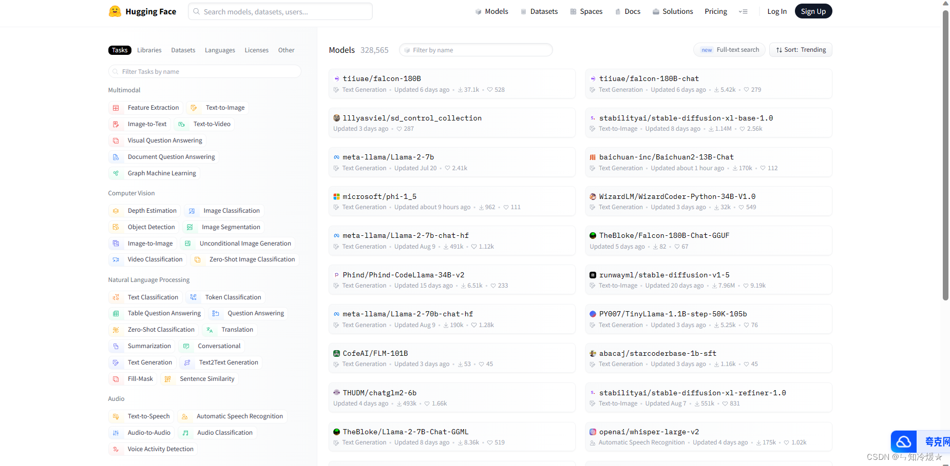The width and height of the screenshot is (950, 466).
Task: Click the main search models input
Action: 280,11
